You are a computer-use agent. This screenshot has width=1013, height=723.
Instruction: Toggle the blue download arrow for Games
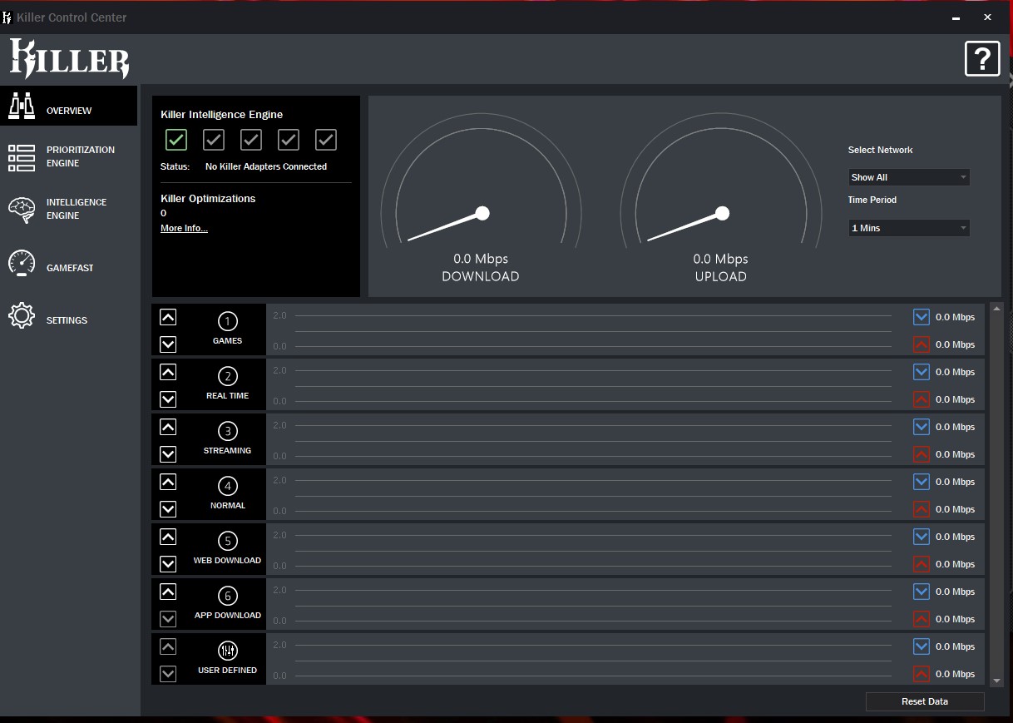921,317
